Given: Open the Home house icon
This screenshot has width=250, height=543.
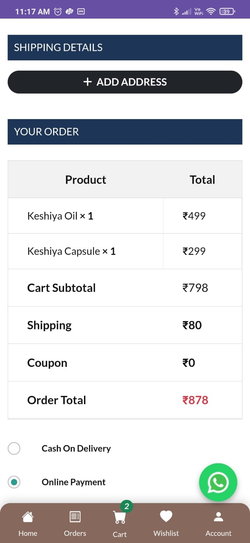Looking at the screenshot, I should tap(28, 517).
